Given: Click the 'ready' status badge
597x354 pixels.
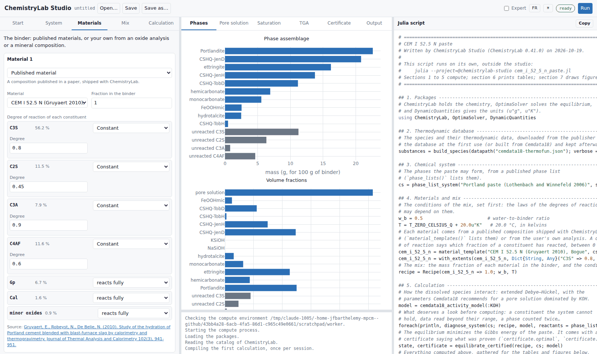Looking at the screenshot, I should (565, 8).
